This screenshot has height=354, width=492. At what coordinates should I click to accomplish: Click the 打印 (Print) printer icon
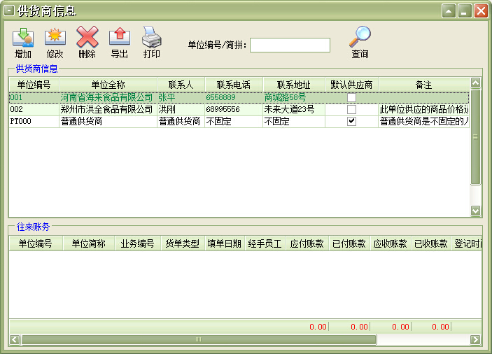[x=152, y=37]
